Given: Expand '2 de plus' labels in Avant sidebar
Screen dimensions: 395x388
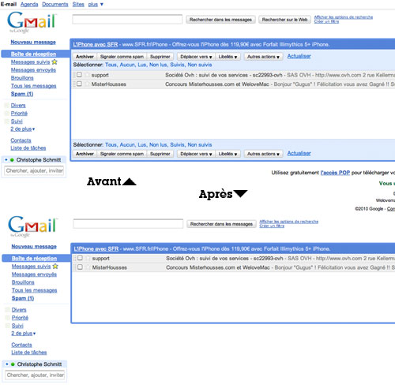Looking at the screenshot, I should (x=23, y=129).
